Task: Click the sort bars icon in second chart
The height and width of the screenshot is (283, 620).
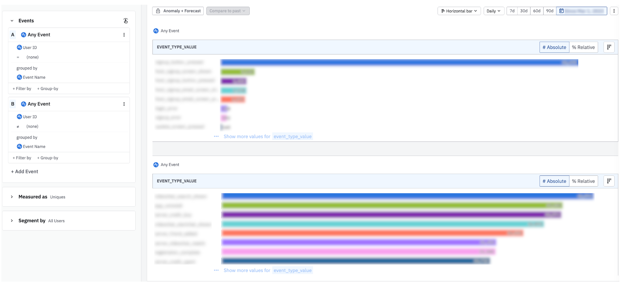Action: [x=609, y=181]
